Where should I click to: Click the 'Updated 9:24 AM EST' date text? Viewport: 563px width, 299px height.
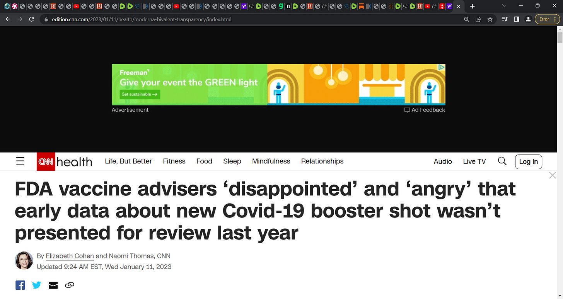104,267
